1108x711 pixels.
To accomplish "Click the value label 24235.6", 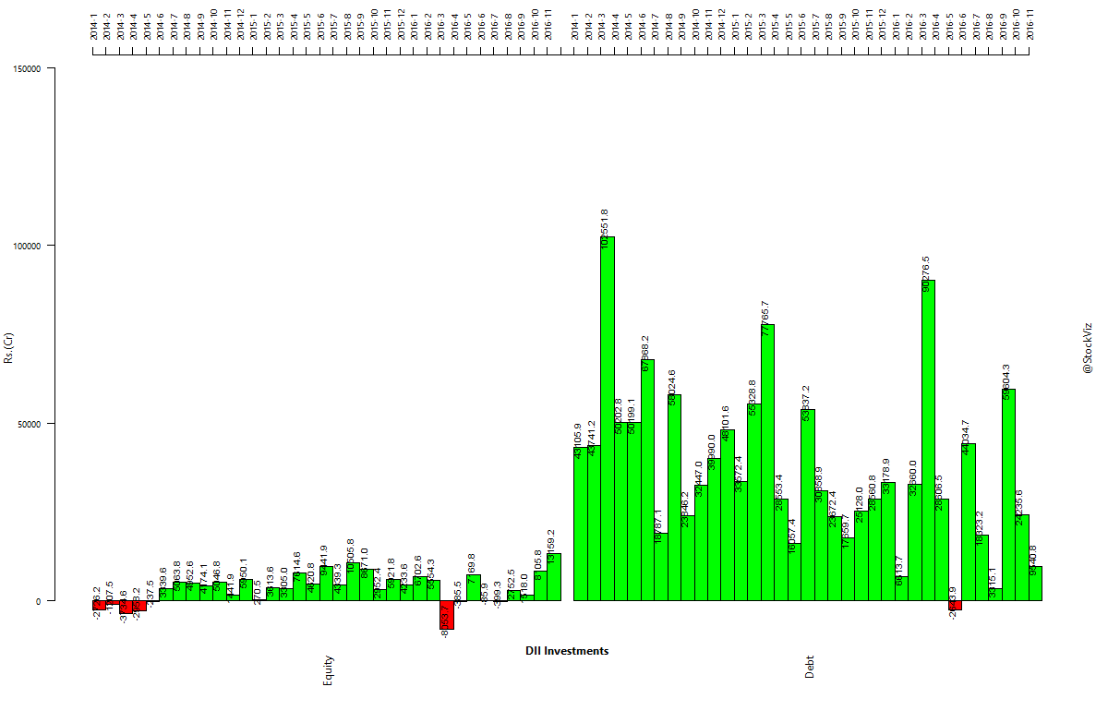I will click(1020, 510).
